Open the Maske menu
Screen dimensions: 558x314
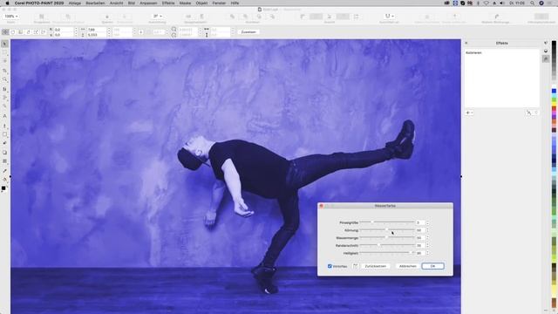185,3
